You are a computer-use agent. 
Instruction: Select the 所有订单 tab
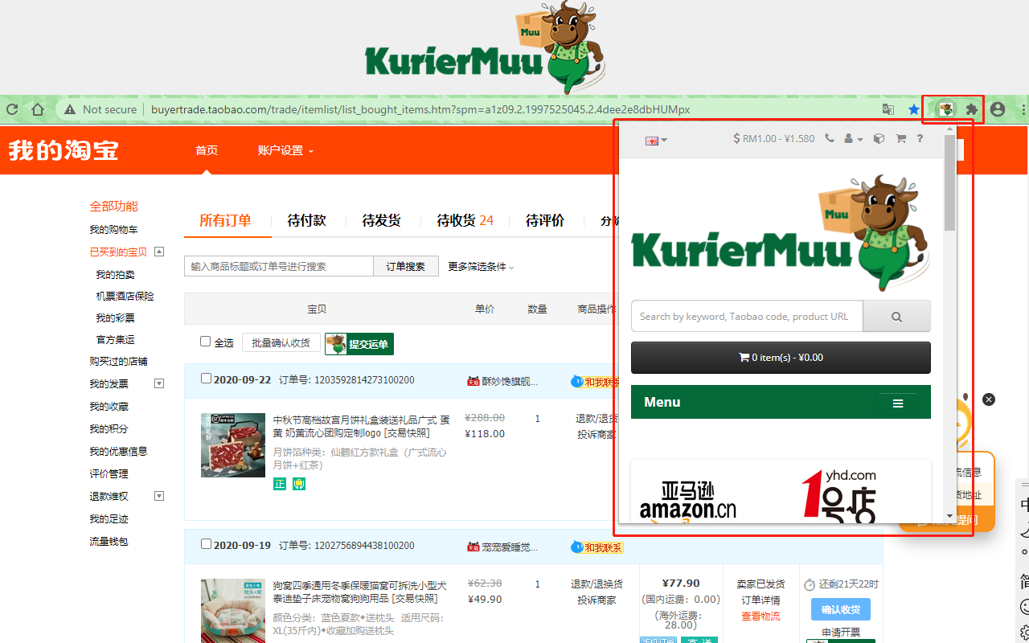coord(225,220)
